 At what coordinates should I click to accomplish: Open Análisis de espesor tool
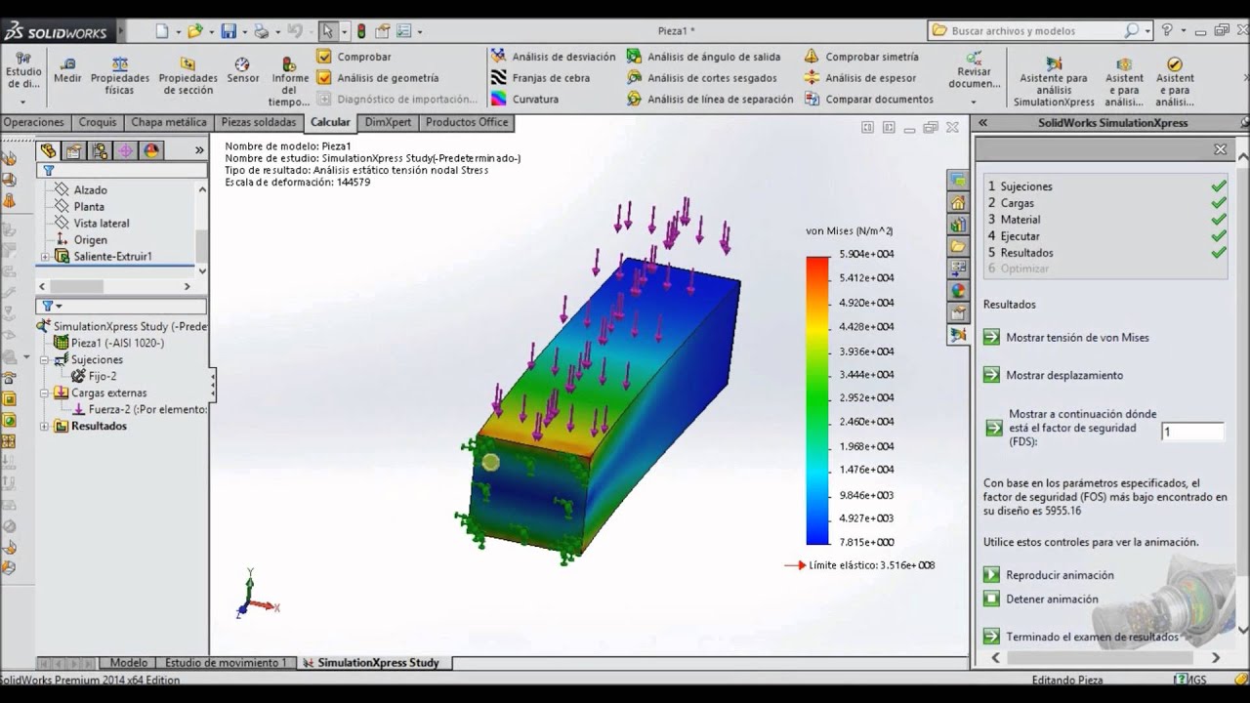coord(860,78)
